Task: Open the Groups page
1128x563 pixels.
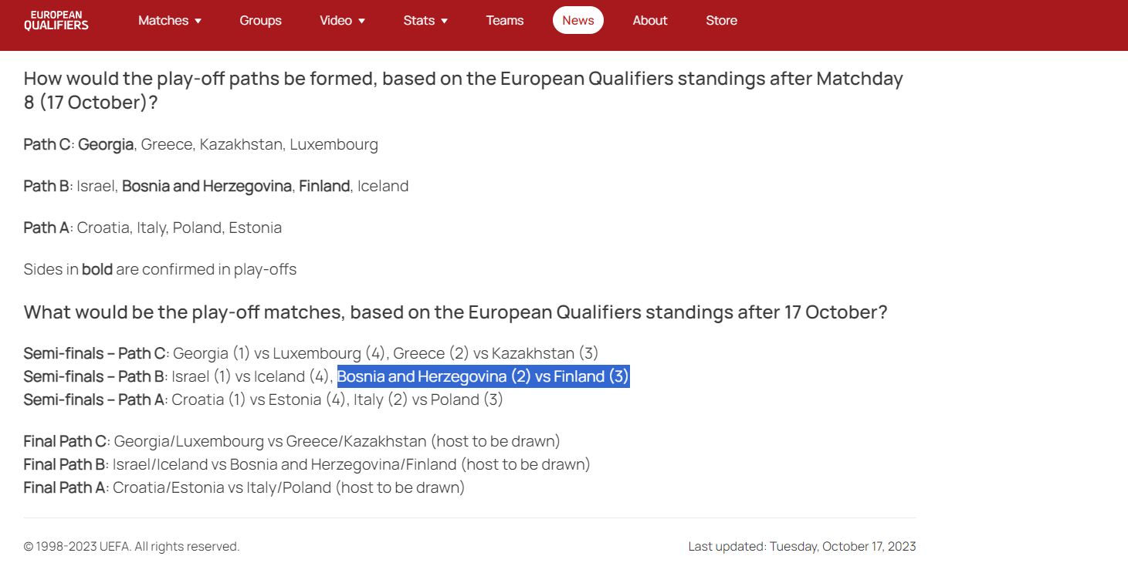Action: pyautogui.click(x=260, y=21)
